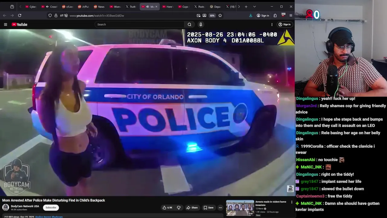Click username HissanAbi in stream chat
Viewport: 387px width, 218px height.
pyautogui.click(x=305, y=160)
